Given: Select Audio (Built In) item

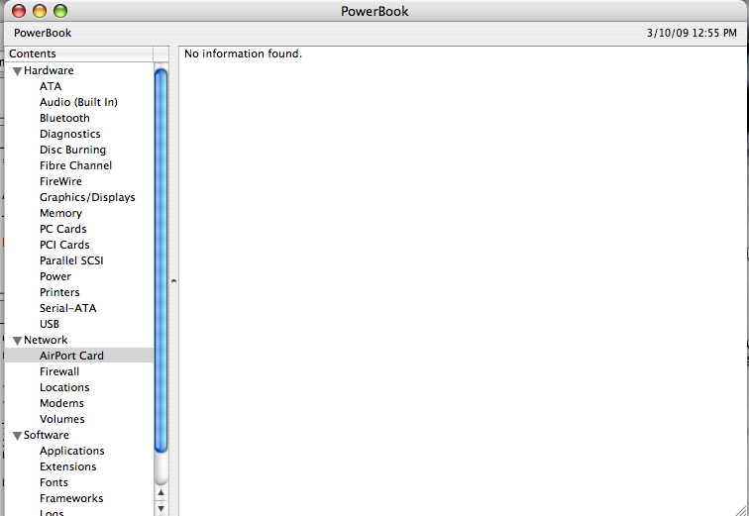Looking at the screenshot, I should [x=78, y=102].
